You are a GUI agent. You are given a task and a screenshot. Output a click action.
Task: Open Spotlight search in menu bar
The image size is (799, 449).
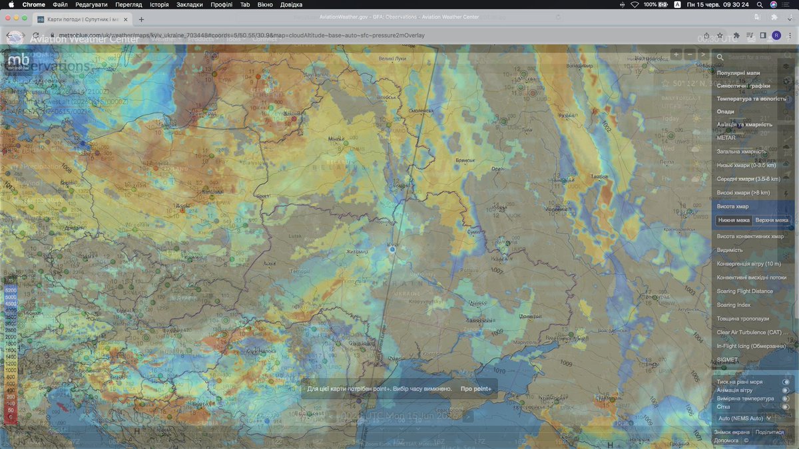[758, 5]
